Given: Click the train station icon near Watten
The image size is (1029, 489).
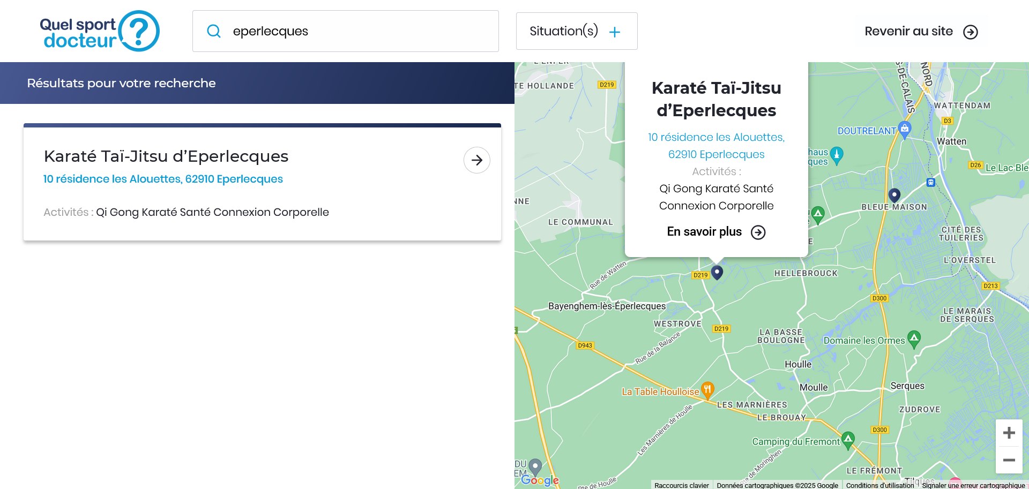Looking at the screenshot, I should [931, 182].
